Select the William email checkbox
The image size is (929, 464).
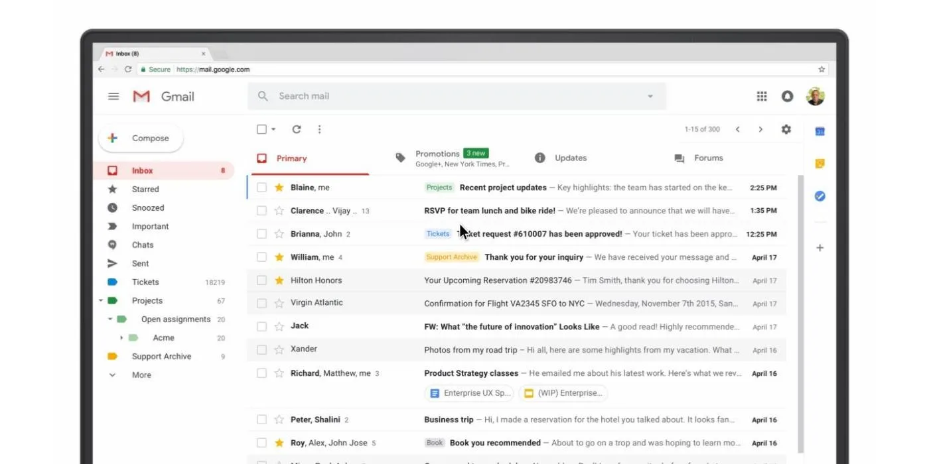pyautogui.click(x=261, y=257)
